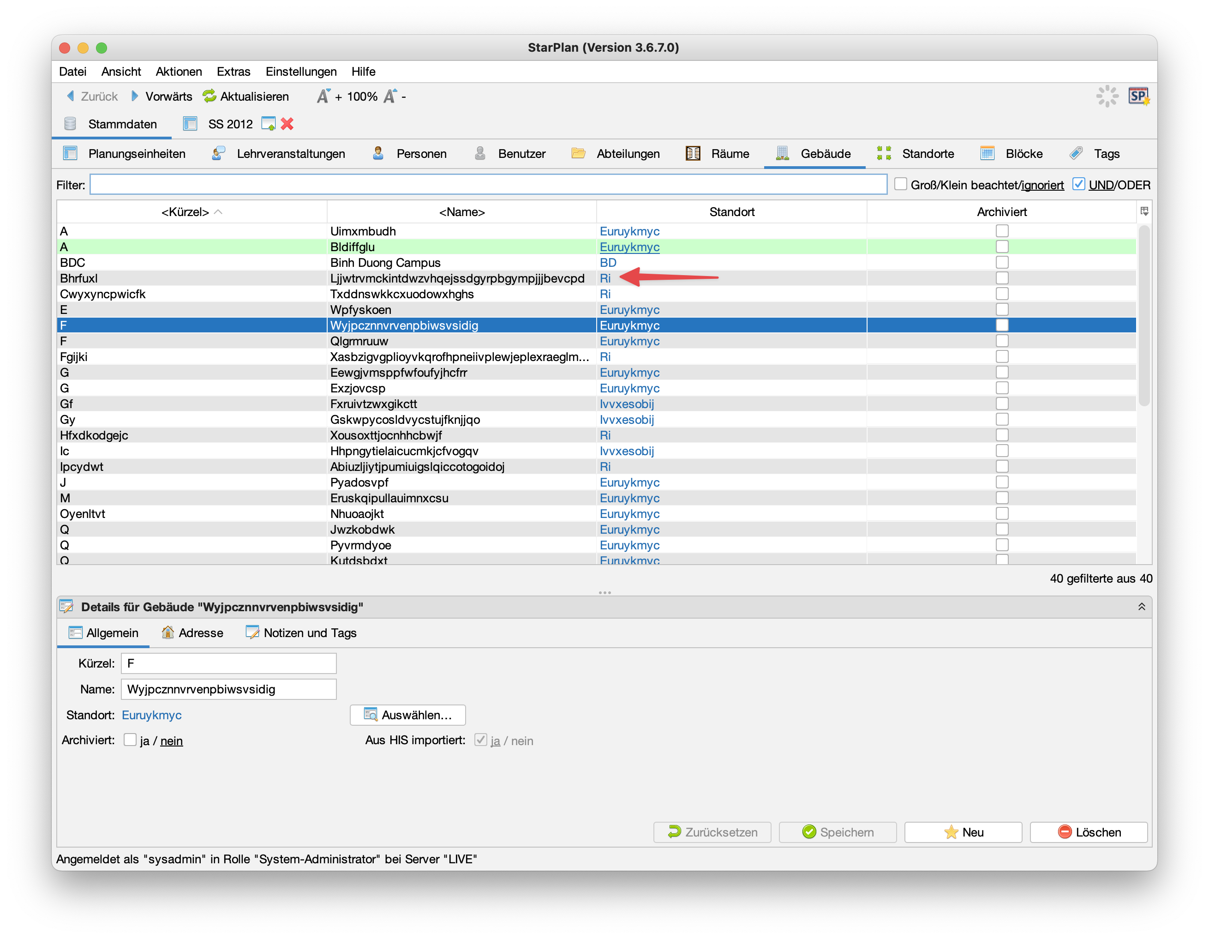
Task: Click the decrease font size icon
Action: pos(390,96)
